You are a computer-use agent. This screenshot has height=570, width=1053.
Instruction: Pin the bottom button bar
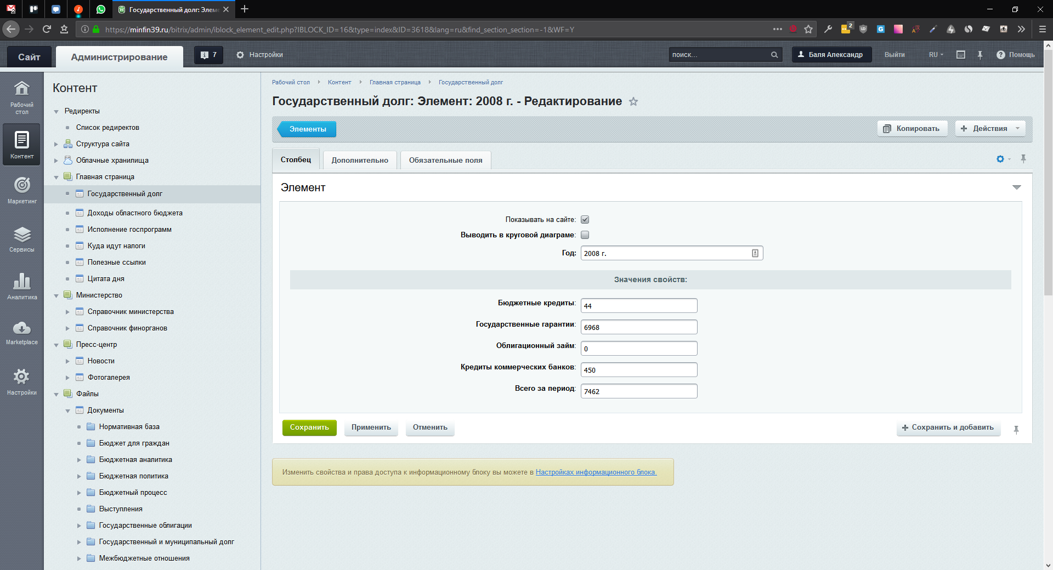[1016, 430]
